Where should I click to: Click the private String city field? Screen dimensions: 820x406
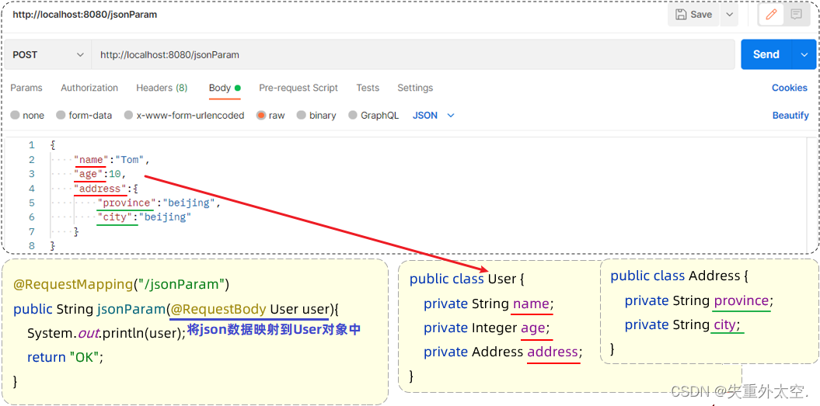pyautogui.click(x=684, y=325)
